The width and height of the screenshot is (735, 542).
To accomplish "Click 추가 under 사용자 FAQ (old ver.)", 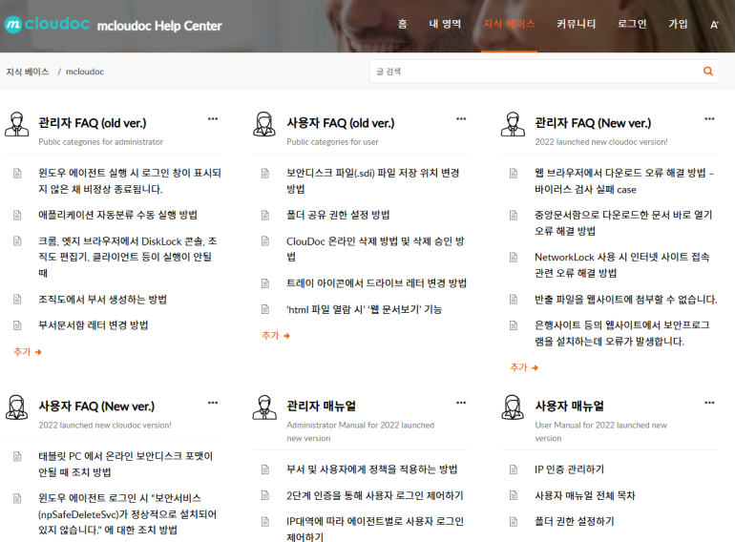I will [276, 336].
